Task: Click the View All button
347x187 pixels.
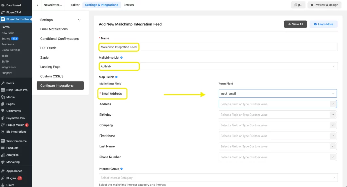Action: click(295, 24)
